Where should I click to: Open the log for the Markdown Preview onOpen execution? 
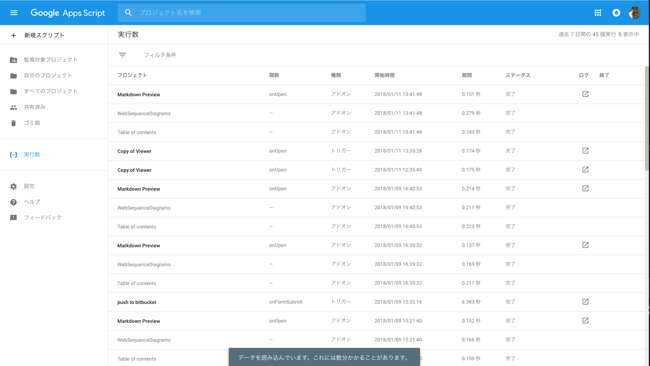point(585,94)
